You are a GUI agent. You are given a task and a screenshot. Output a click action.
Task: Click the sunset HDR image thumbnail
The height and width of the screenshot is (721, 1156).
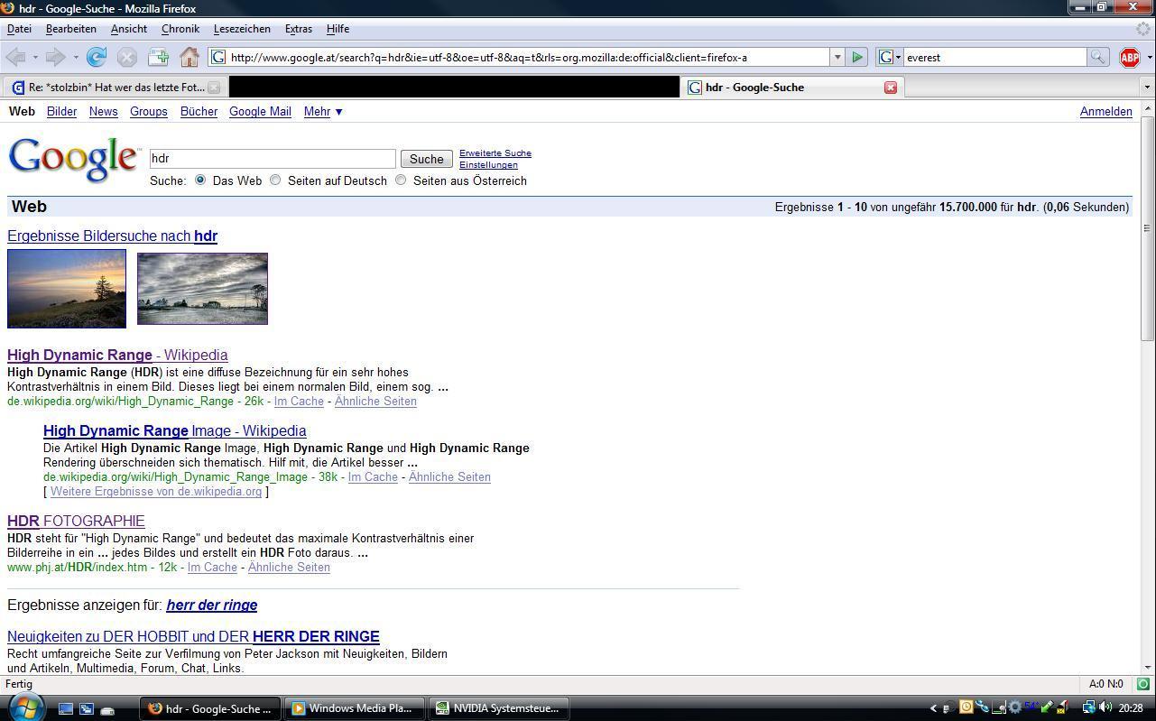click(67, 289)
